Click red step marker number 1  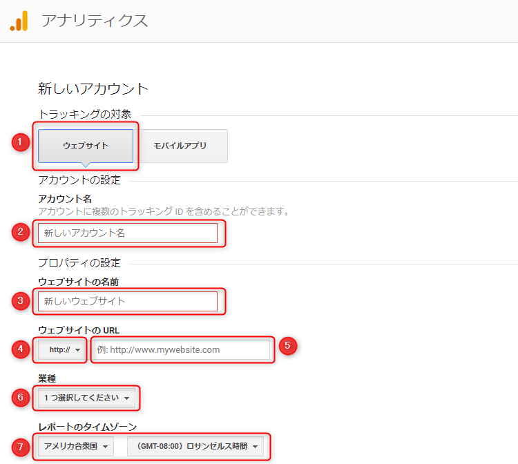coord(21,142)
